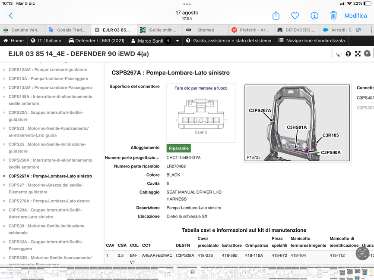
Task: Close the EJLR 03 85... tab
Action: (x=97, y=30)
